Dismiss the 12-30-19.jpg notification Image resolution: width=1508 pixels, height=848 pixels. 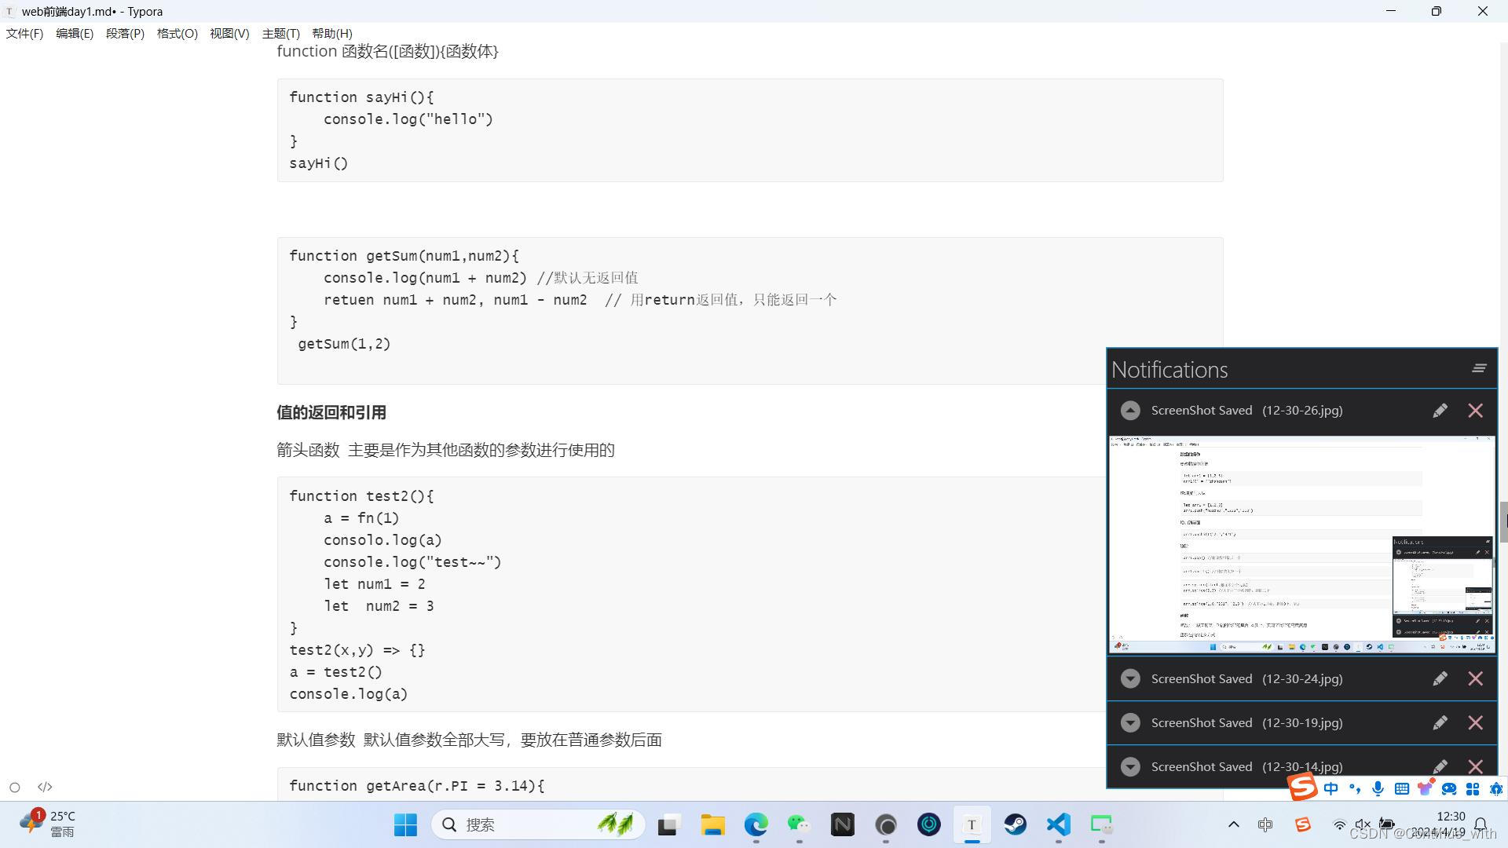[x=1475, y=723]
